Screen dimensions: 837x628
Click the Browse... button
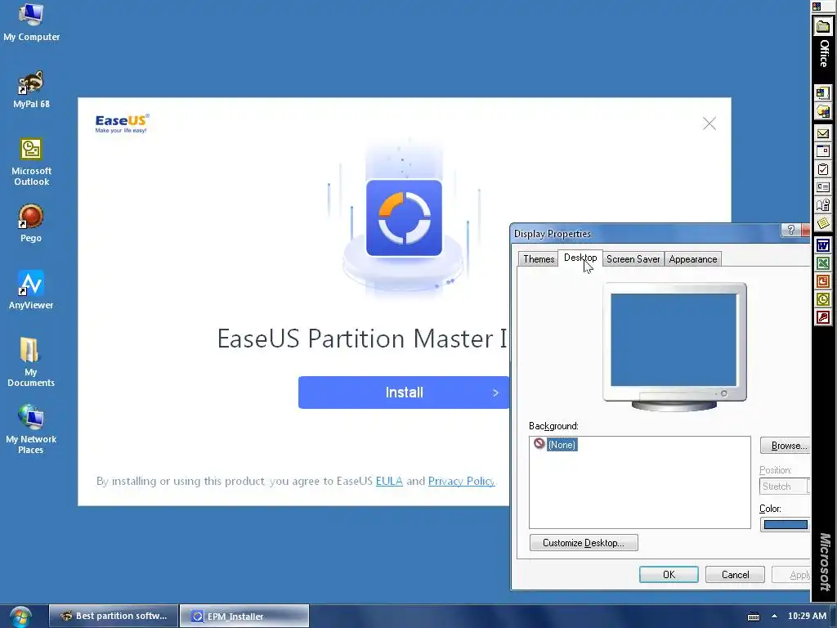786,446
